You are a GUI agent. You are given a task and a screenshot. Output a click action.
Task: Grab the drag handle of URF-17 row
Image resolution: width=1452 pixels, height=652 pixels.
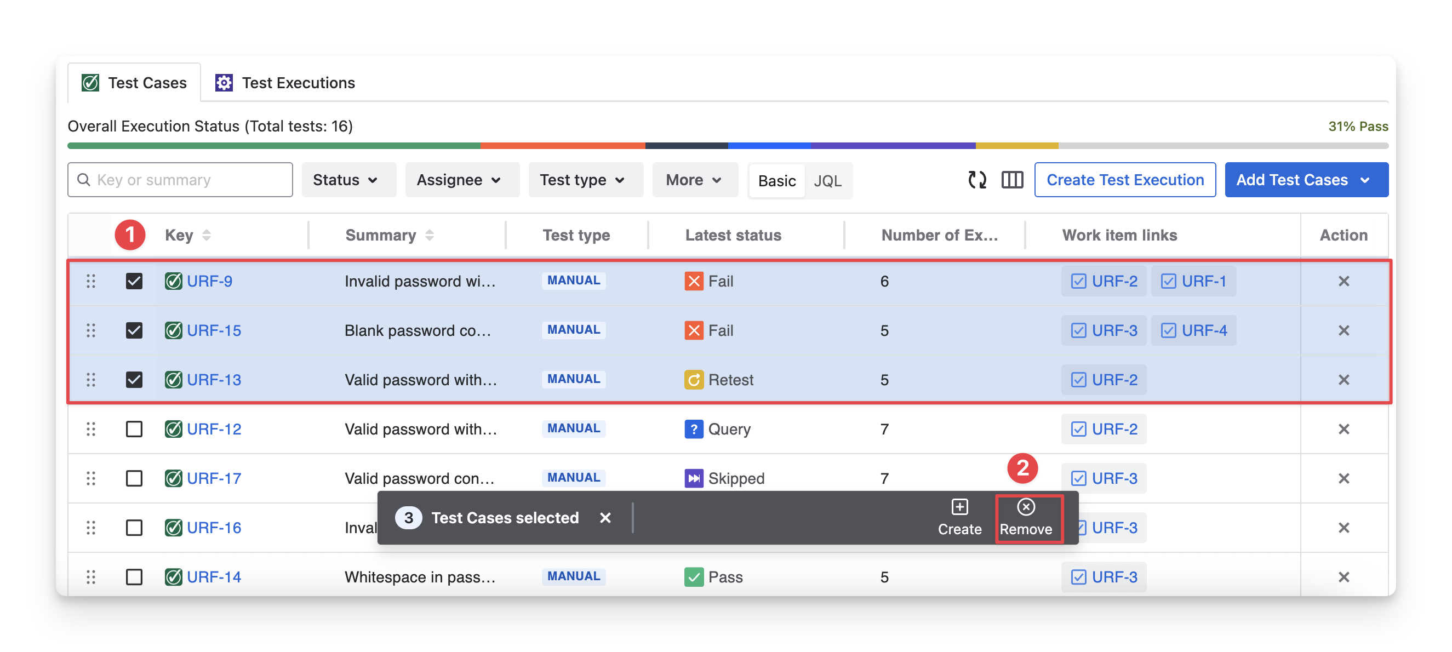91,478
